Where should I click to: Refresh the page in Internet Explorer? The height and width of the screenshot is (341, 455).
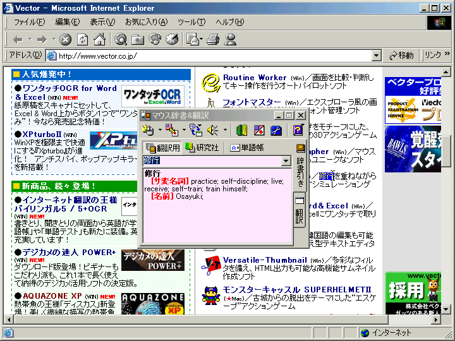click(82, 39)
